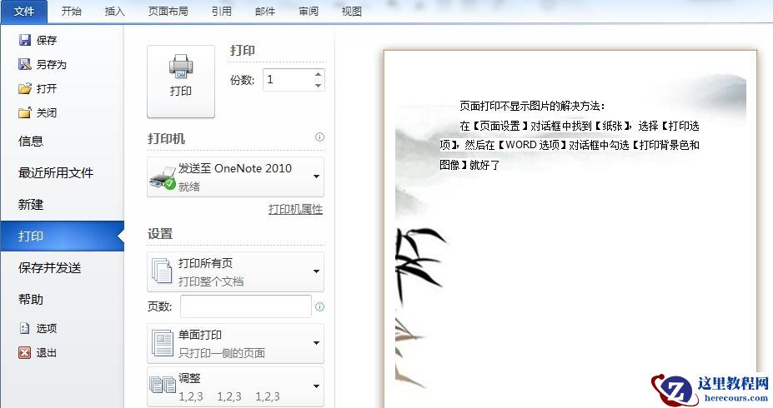Select 打印 in the sidebar
Screen dimensions: 773x408
(x=62, y=236)
